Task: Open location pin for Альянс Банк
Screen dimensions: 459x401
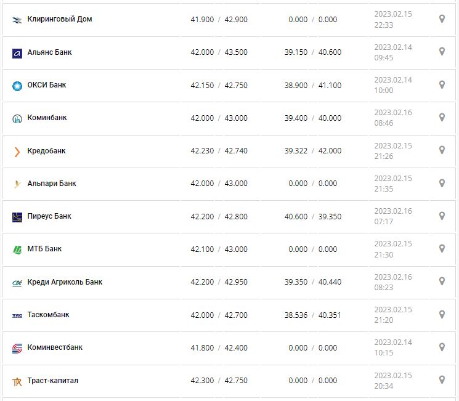Action: coord(442,52)
